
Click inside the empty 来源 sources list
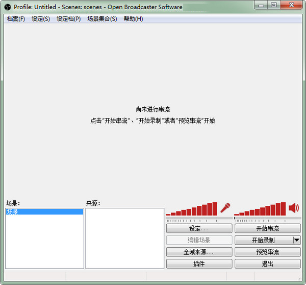click(x=125, y=239)
